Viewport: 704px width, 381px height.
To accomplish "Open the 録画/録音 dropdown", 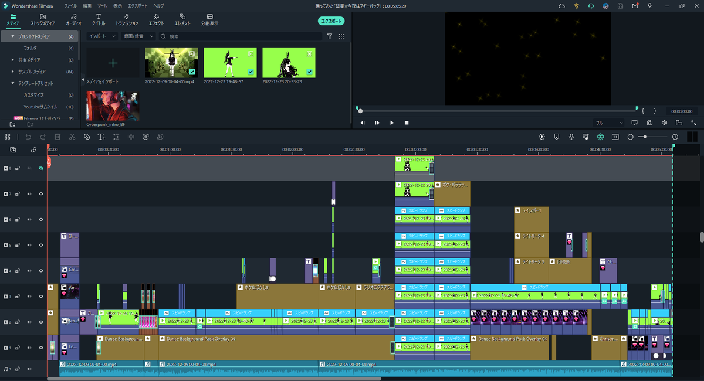I will [x=138, y=36].
